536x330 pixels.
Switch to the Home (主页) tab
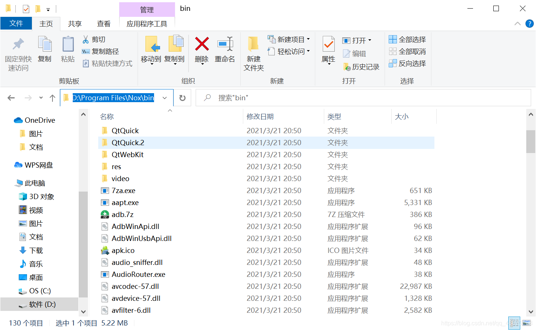(46, 24)
